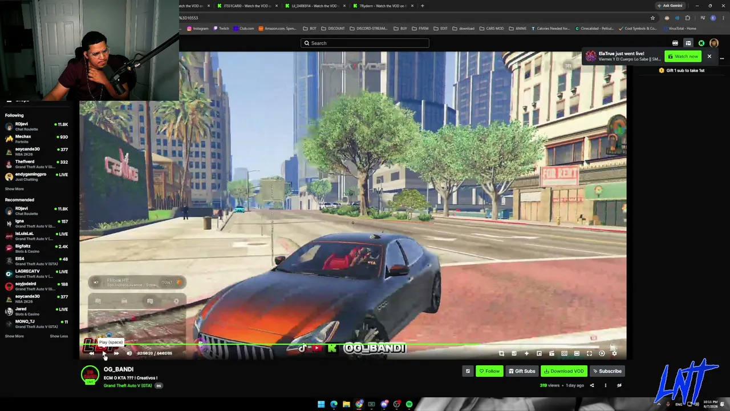Expand the DISCOUNT bookmarks folder
Screen dimensions: 730x411
click(x=333, y=29)
